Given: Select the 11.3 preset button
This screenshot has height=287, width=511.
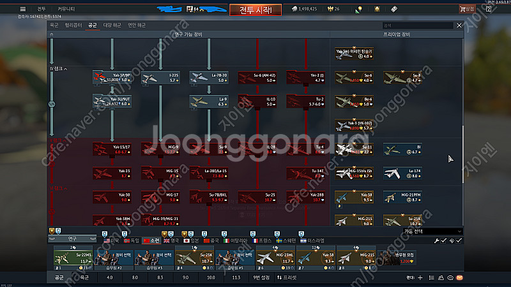Looking at the screenshot, I should click(x=236, y=277).
